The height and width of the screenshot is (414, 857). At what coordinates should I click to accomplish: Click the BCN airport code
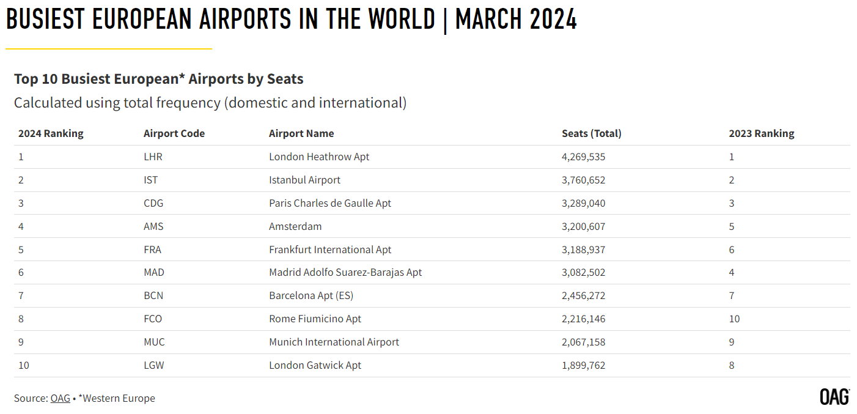tap(153, 295)
